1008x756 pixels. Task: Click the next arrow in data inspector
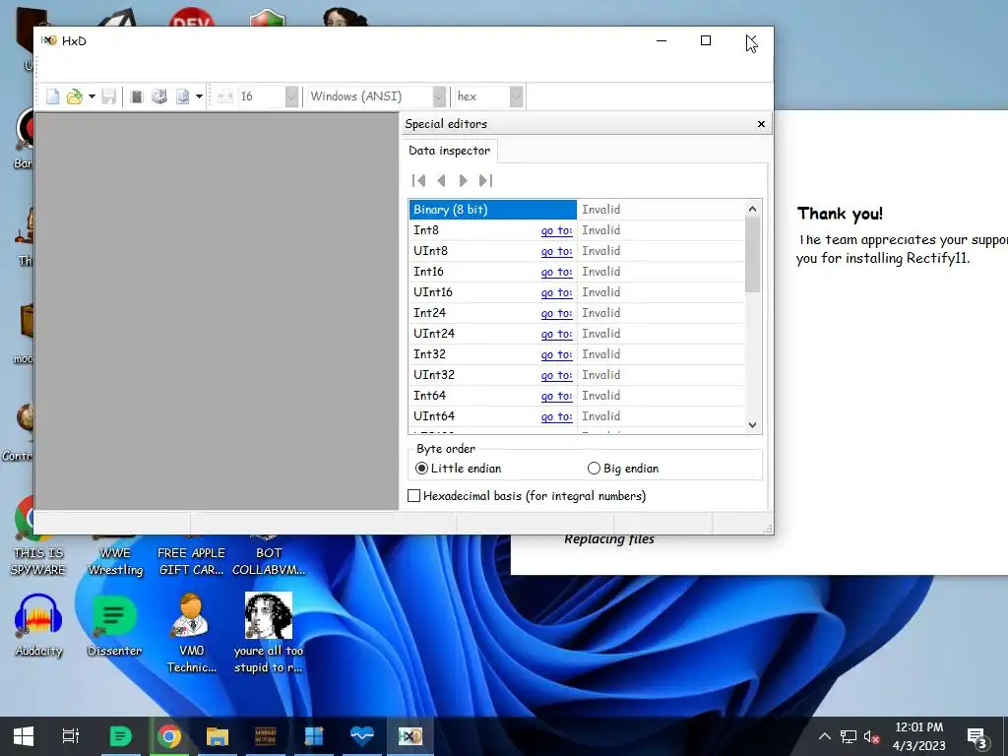(x=463, y=181)
